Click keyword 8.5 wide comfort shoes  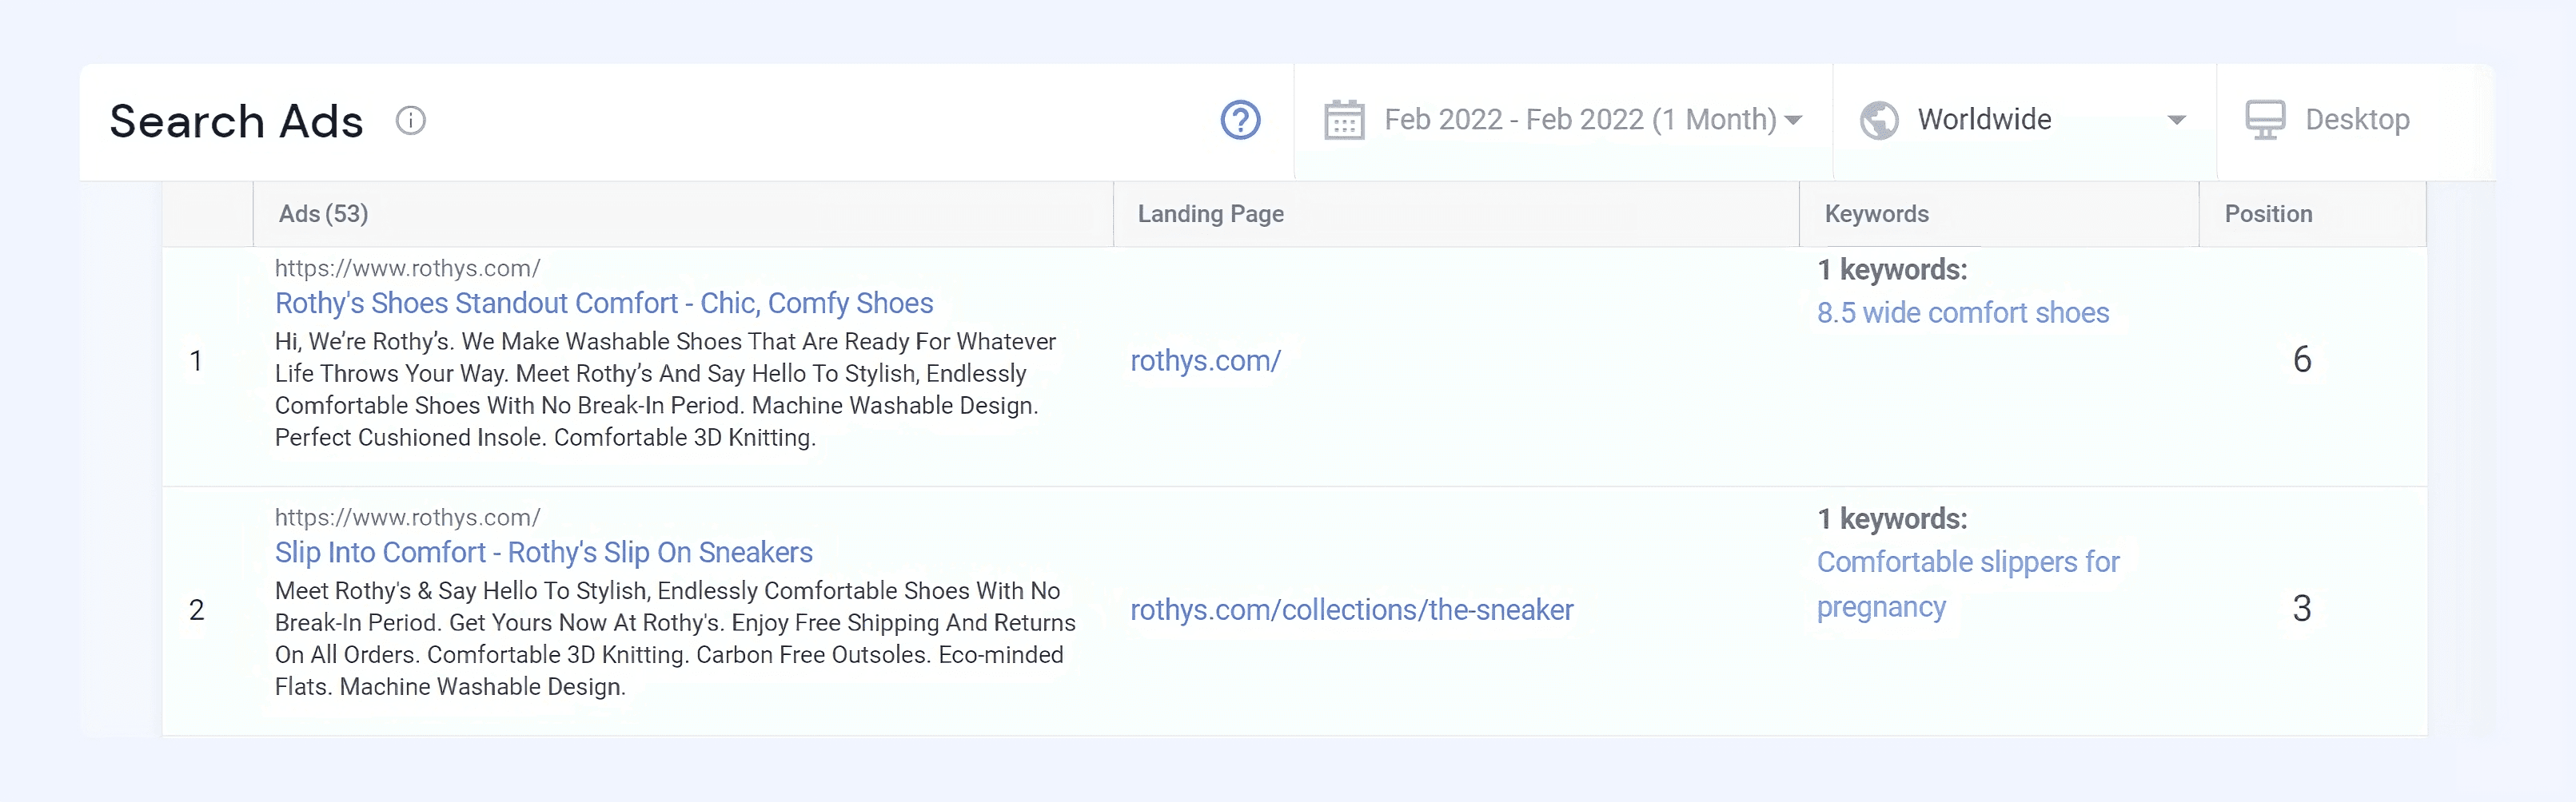pyautogui.click(x=1962, y=312)
